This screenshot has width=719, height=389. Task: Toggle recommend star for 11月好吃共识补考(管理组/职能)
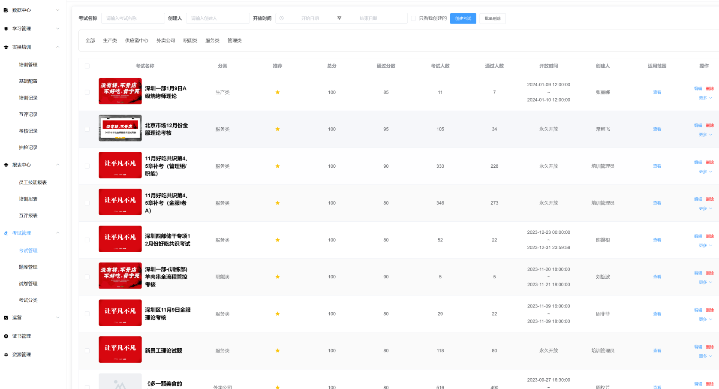click(x=277, y=166)
